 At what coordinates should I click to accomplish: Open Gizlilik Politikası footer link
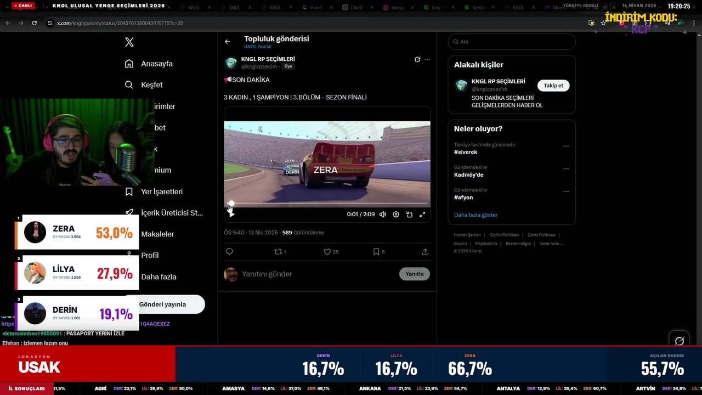504,235
